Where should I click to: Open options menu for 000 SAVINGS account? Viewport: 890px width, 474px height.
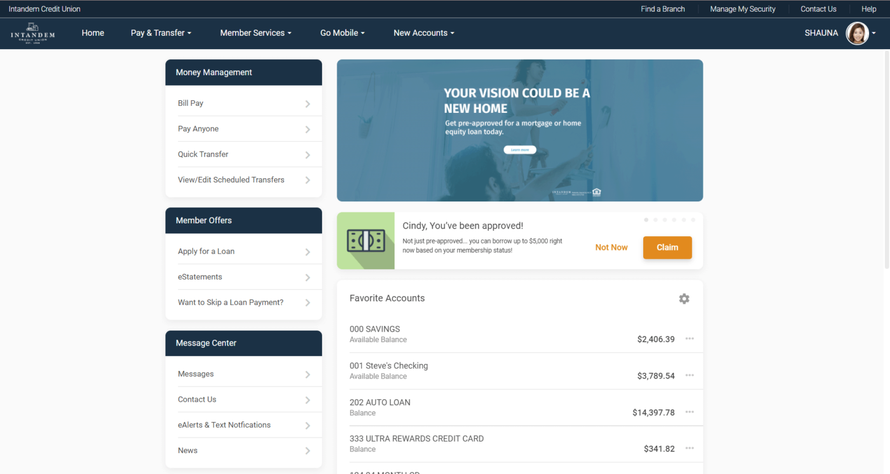point(689,339)
